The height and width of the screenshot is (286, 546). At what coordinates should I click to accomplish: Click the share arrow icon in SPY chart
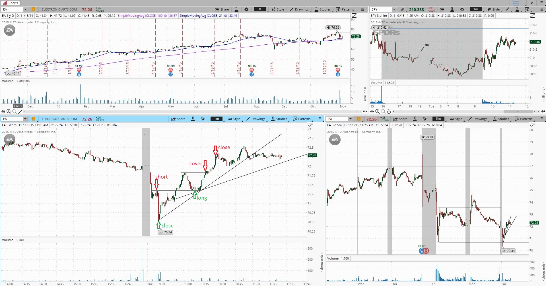(442, 9)
